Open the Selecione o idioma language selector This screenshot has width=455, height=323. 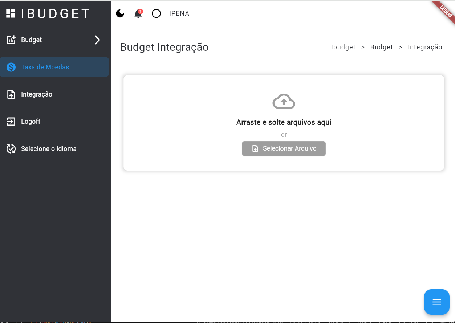[x=49, y=149]
